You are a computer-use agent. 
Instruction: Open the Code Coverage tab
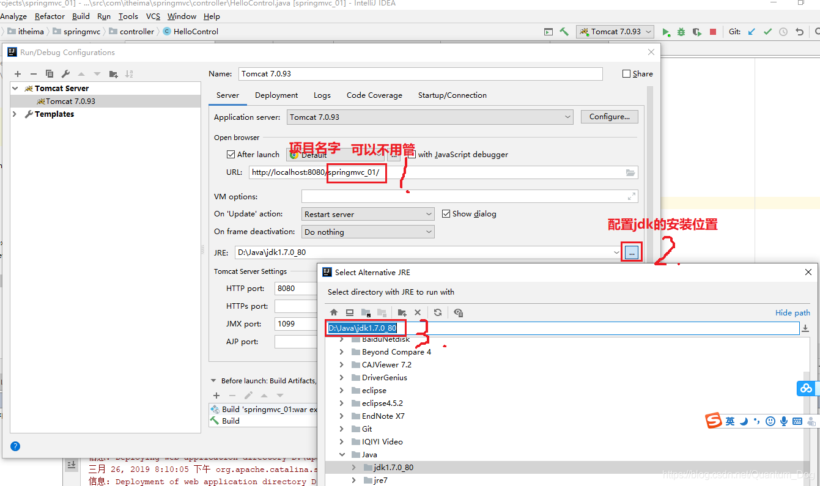coord(374,95)
